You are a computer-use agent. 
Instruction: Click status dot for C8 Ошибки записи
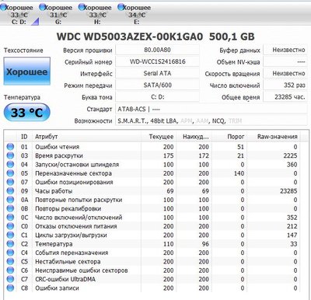pyautogui.click(x=10, y=288)
